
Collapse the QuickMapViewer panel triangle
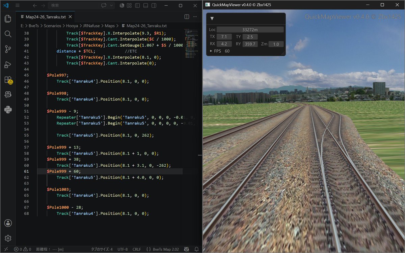(212, 19)
